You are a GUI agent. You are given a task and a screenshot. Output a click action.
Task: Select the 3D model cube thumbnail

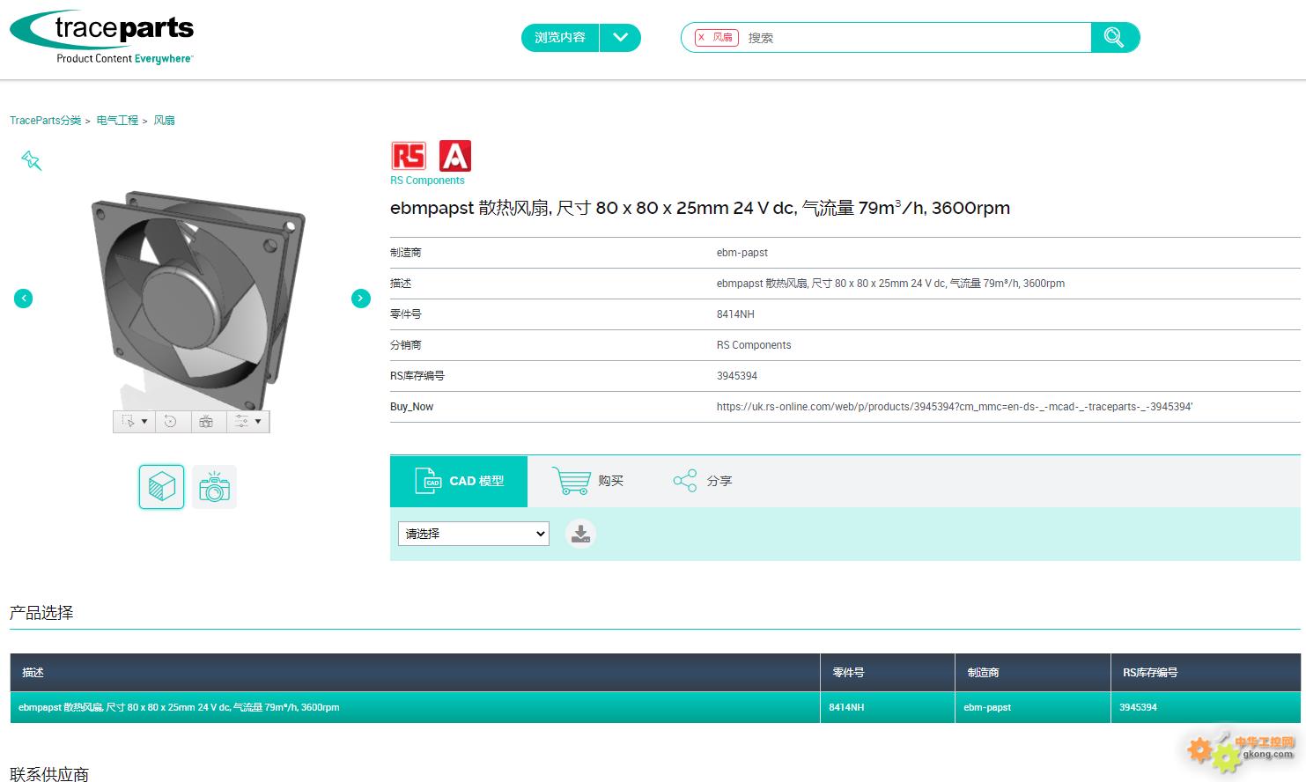coord(161,487)
